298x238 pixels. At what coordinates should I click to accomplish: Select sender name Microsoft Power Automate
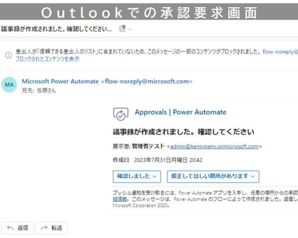[60, 81]
